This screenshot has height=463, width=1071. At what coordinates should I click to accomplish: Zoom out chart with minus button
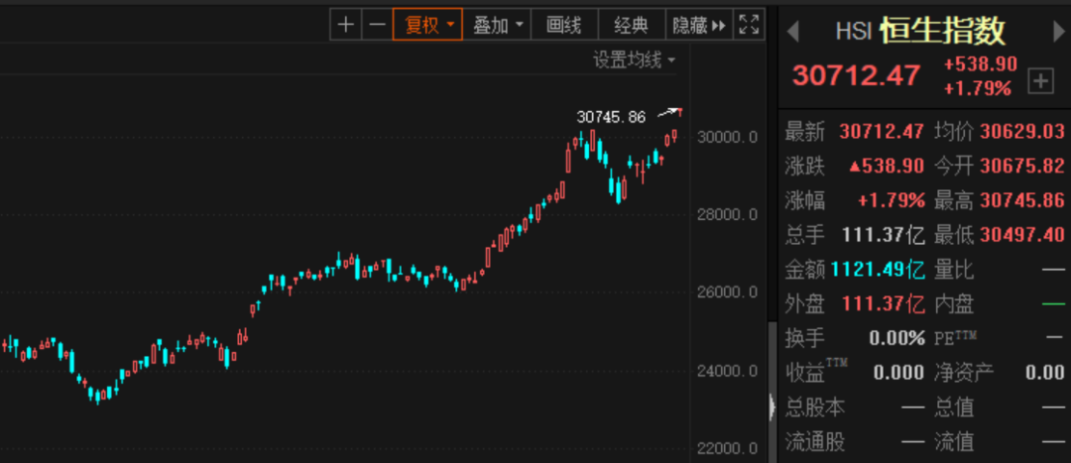click(x=377, y=26)
